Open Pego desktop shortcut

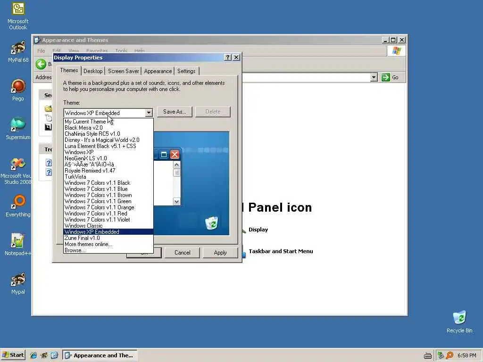pyautogui.click(x=18, y=90)
